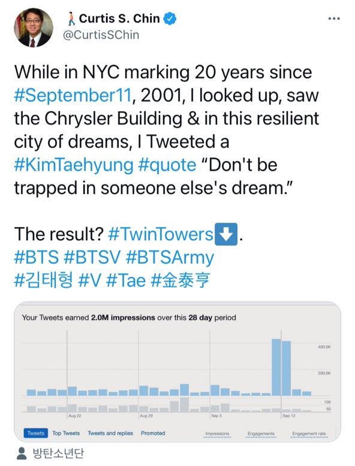Open the #BTSArmy hashtag
Image resolution: width=355 pixels, height=466 pixels.
coord(170,258)
